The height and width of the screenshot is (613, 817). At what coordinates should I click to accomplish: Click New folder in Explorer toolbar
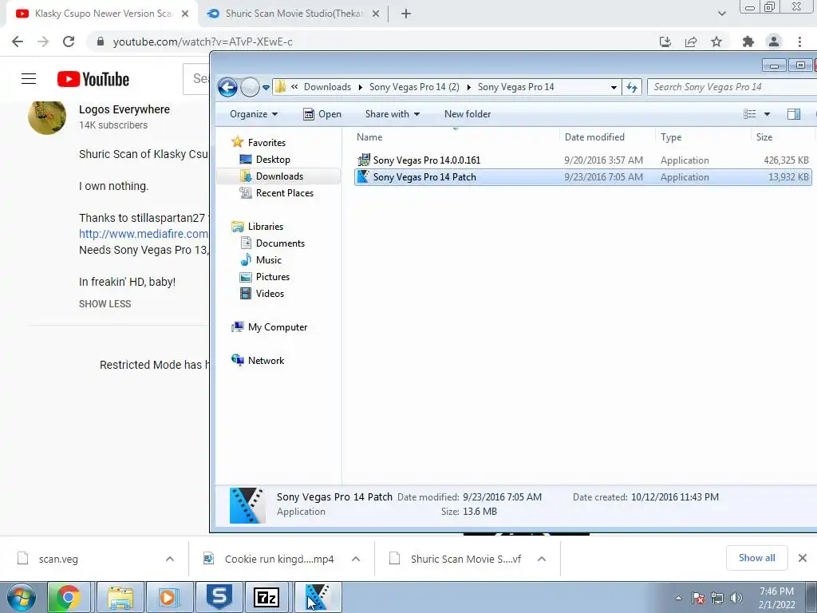tap(468, 114)
